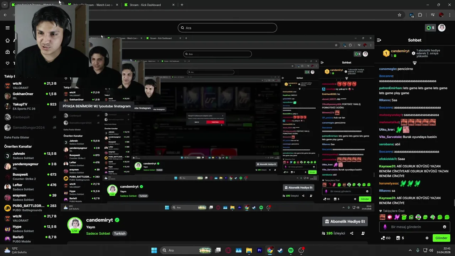Open the candemiryt channel name

(100, 220)
